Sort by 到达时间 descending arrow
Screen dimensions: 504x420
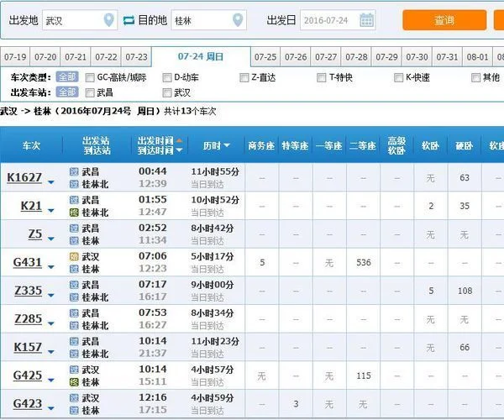180,150
